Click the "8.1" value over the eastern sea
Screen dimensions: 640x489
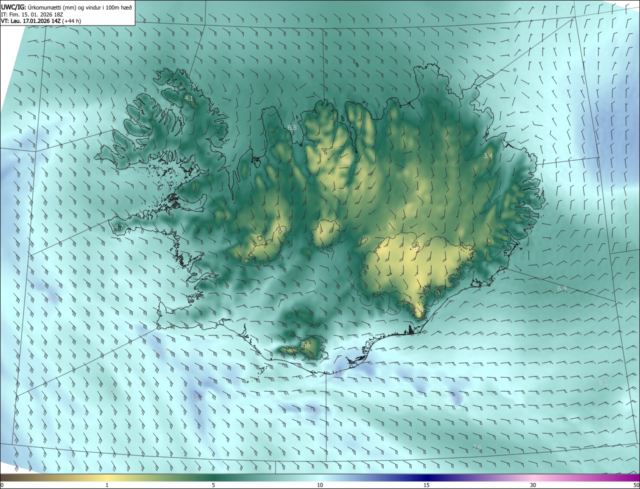point(603,383)
